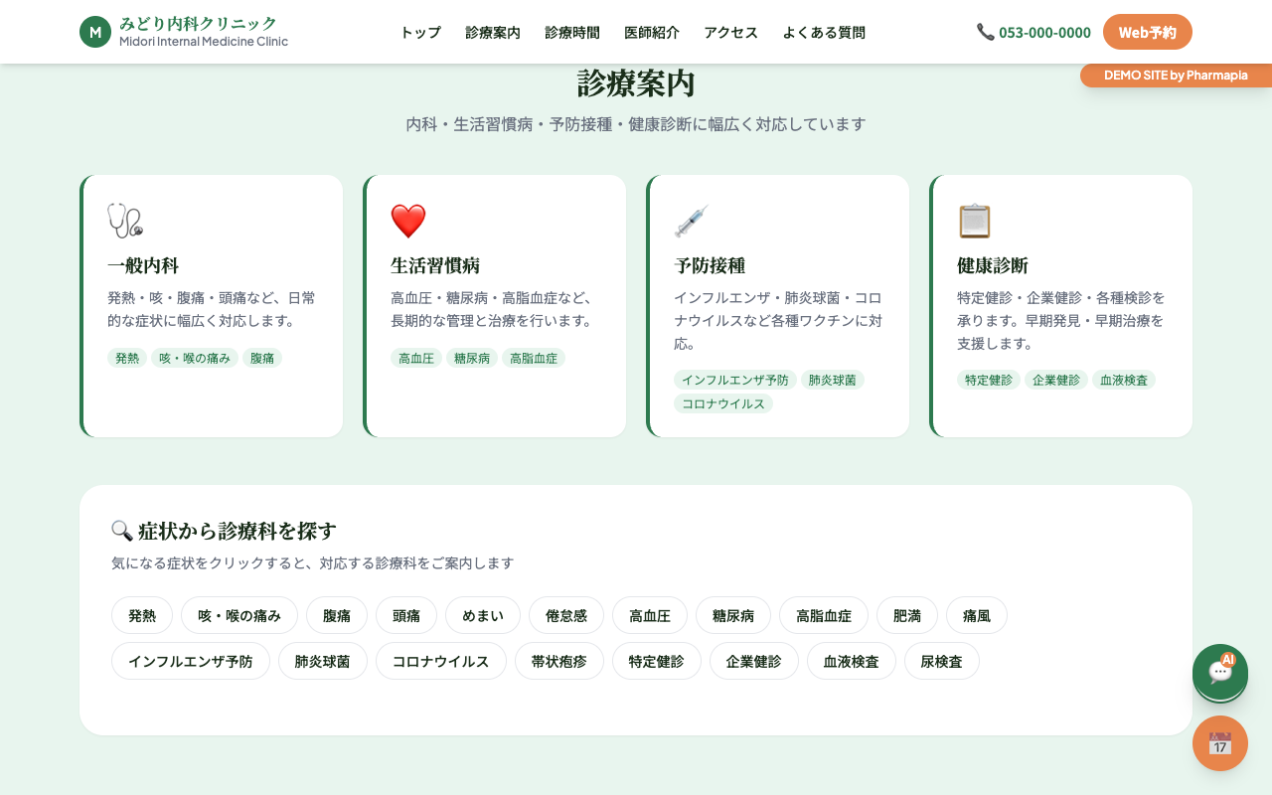Screen dimensions: 1272x795
Task: Click the Web予約 button
Action: tap(1147, 32)
